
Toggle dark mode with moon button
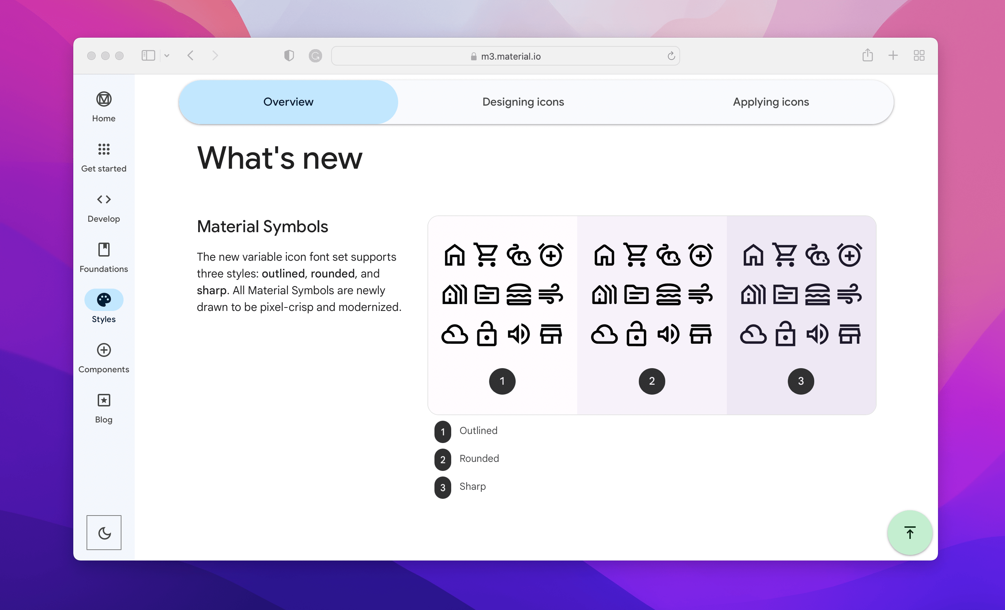(x=104, y=533)
